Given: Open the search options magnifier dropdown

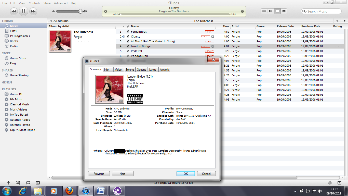Looking at the screenshot, I should click(304, 11).
